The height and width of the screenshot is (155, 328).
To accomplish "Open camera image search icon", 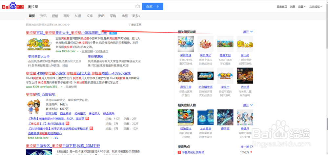I will tap(137, 7).
